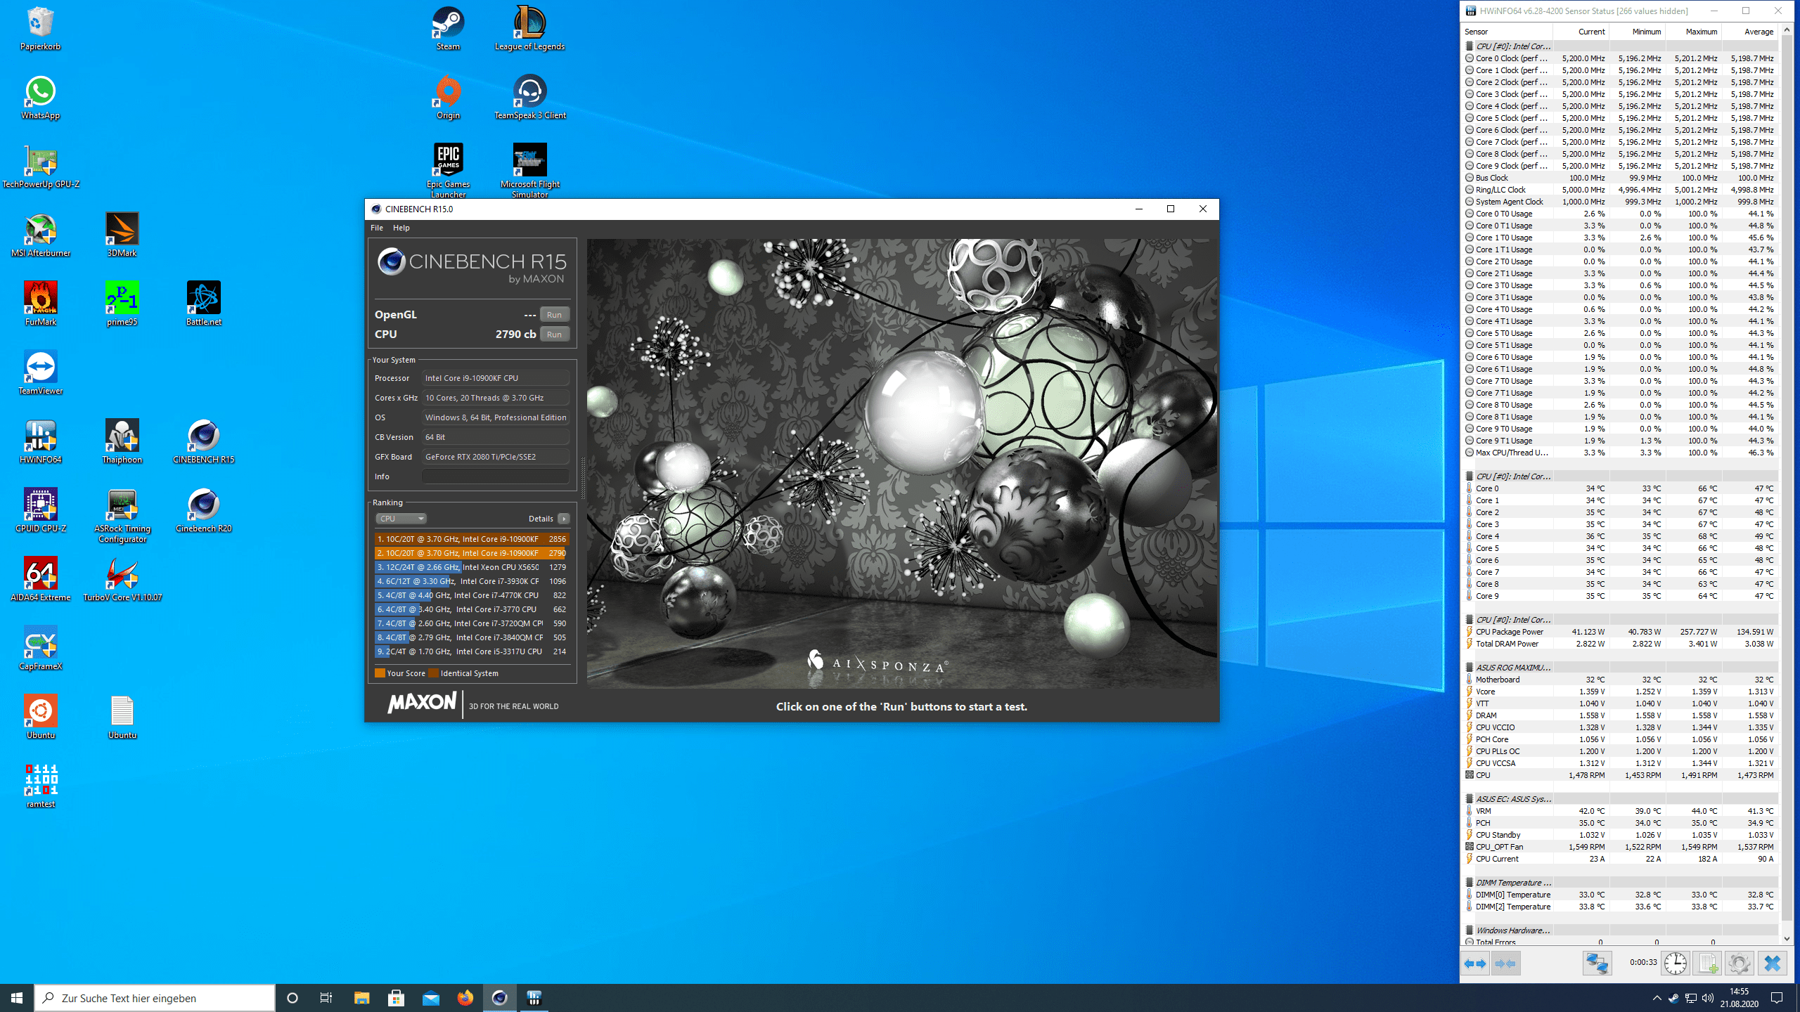Click the taskbar search box

tap(155, 998)
